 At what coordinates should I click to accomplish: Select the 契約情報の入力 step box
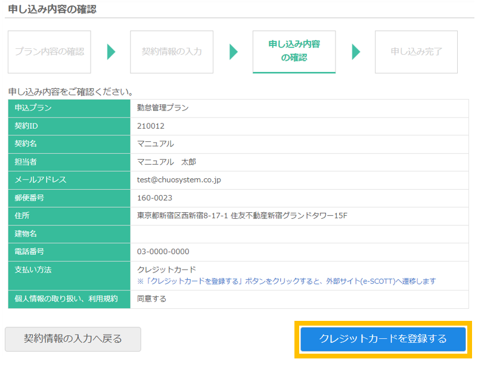[172, 52]
